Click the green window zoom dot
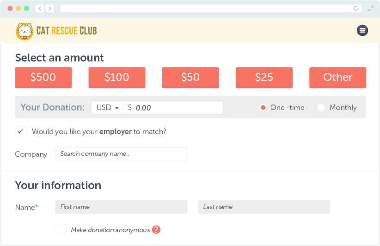The width and height of the screenshot is (380, 246). [x=27, y=8]
